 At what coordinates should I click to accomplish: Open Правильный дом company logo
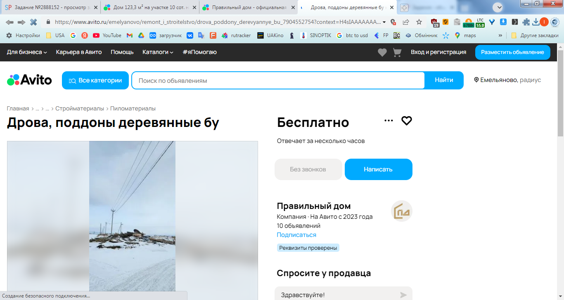(x=402, y=211)
